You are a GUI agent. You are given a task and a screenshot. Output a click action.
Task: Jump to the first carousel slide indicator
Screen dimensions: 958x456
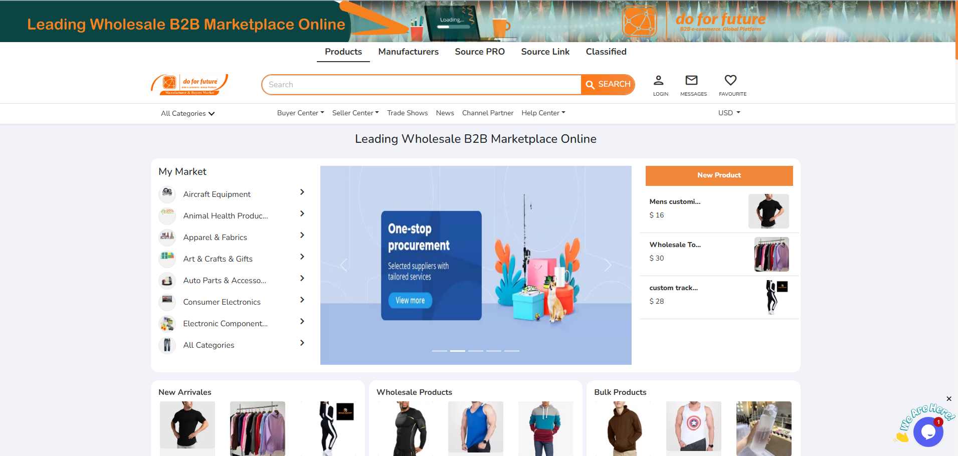(x=439, y=351)
